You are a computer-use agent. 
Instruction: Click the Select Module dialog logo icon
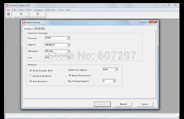pos(24,23)
